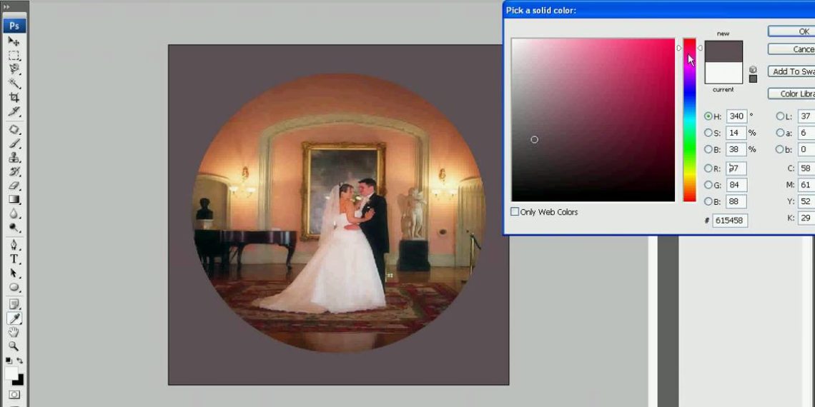Select the G green radio button
The image size is (815, 407).
(708, 185)
